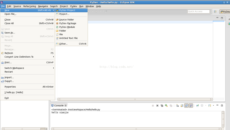Click the PyDev Module icon
230x130 pixels.
(57, 27)
